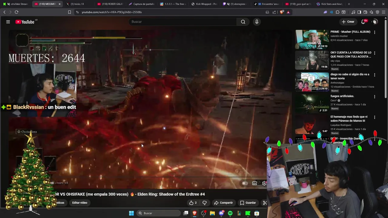Open Leo AI sparkle icon
This screenshot has height=218, width=388.
point(371,12)
